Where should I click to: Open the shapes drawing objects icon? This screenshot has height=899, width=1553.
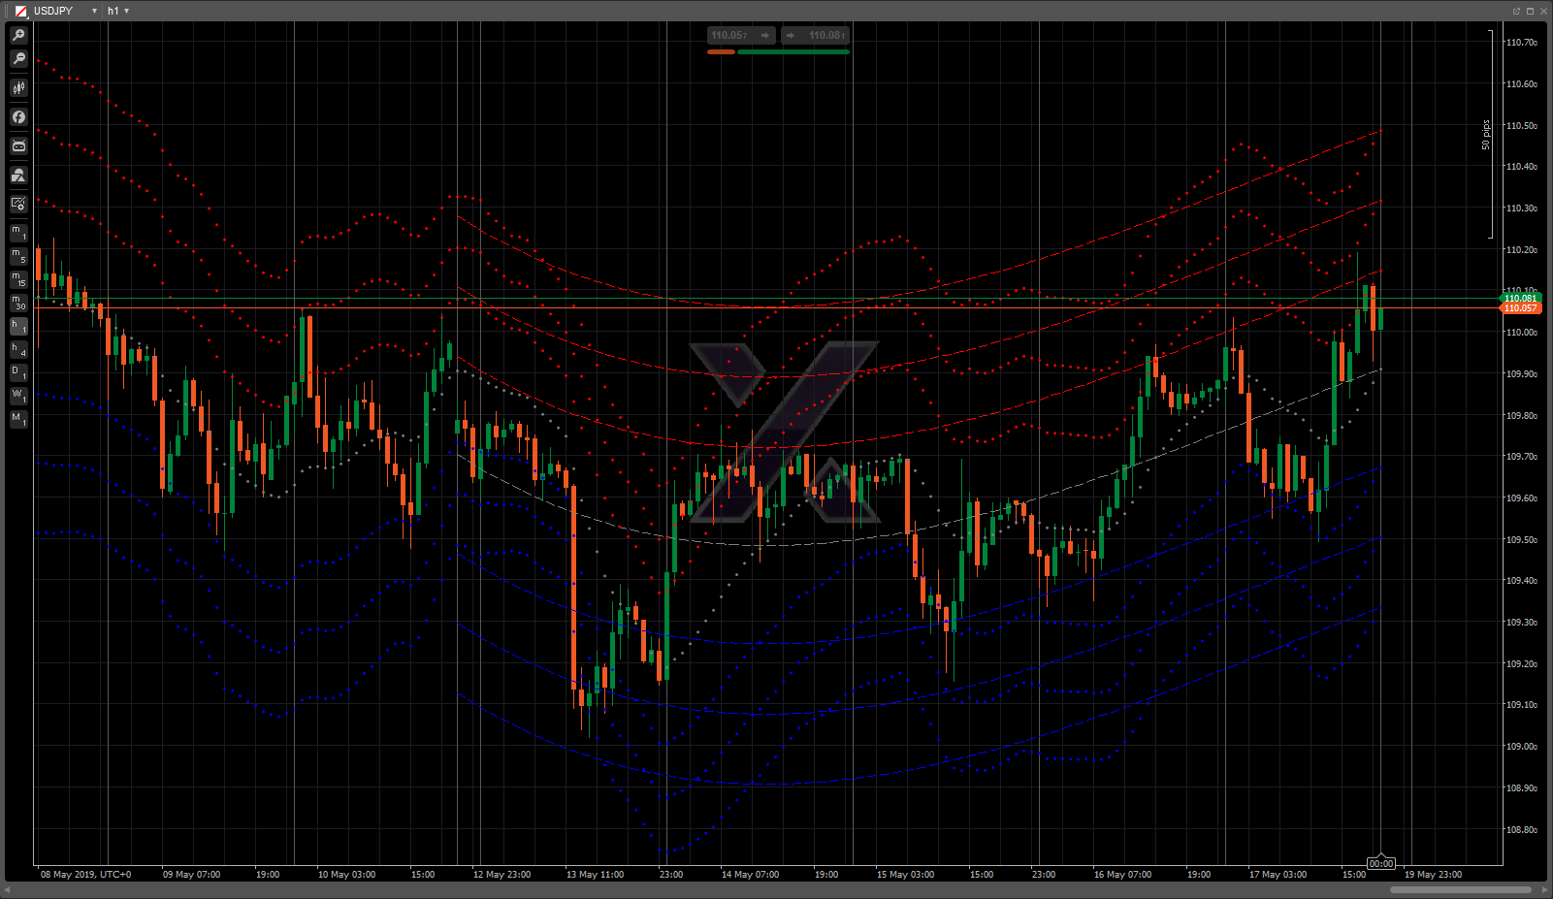(18, 176)
